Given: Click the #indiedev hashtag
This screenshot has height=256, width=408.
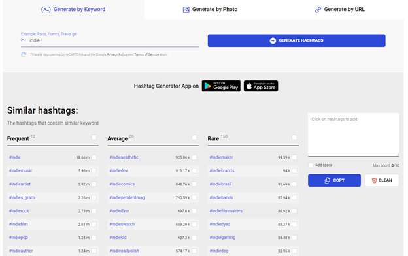Looking at the screenshot, I should pyautogui.click(x=118, y=170).
